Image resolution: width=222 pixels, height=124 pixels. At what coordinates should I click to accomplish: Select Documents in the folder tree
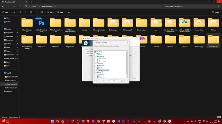click(x=103, y=59)
